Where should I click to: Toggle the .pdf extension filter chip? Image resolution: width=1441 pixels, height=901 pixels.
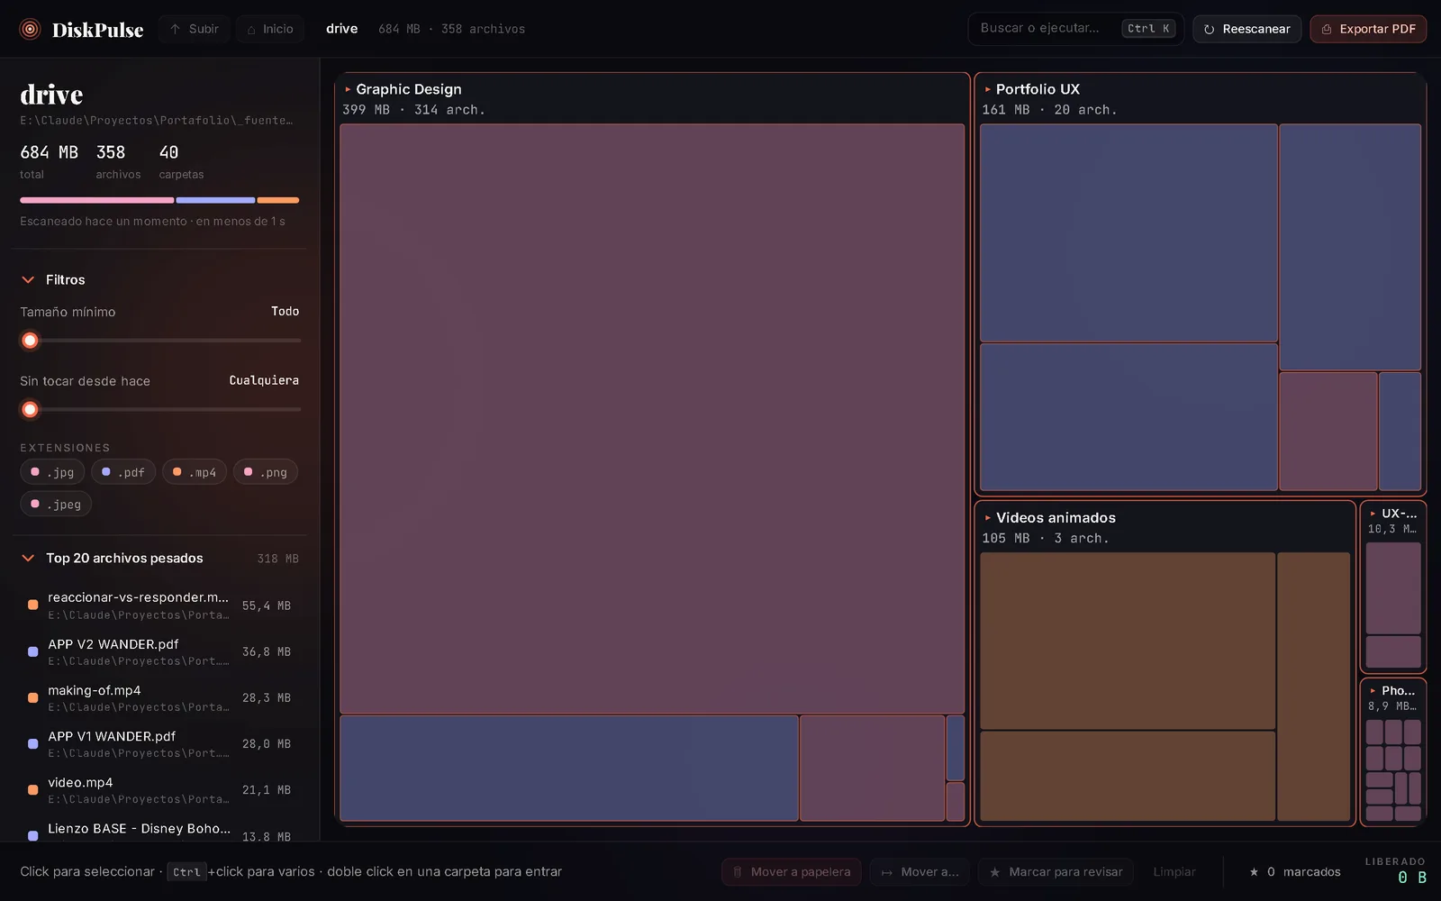(123, 472)
